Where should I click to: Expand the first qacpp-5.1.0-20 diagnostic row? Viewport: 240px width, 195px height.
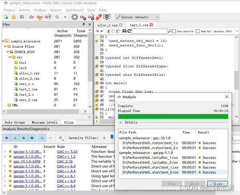pos(5,152)
